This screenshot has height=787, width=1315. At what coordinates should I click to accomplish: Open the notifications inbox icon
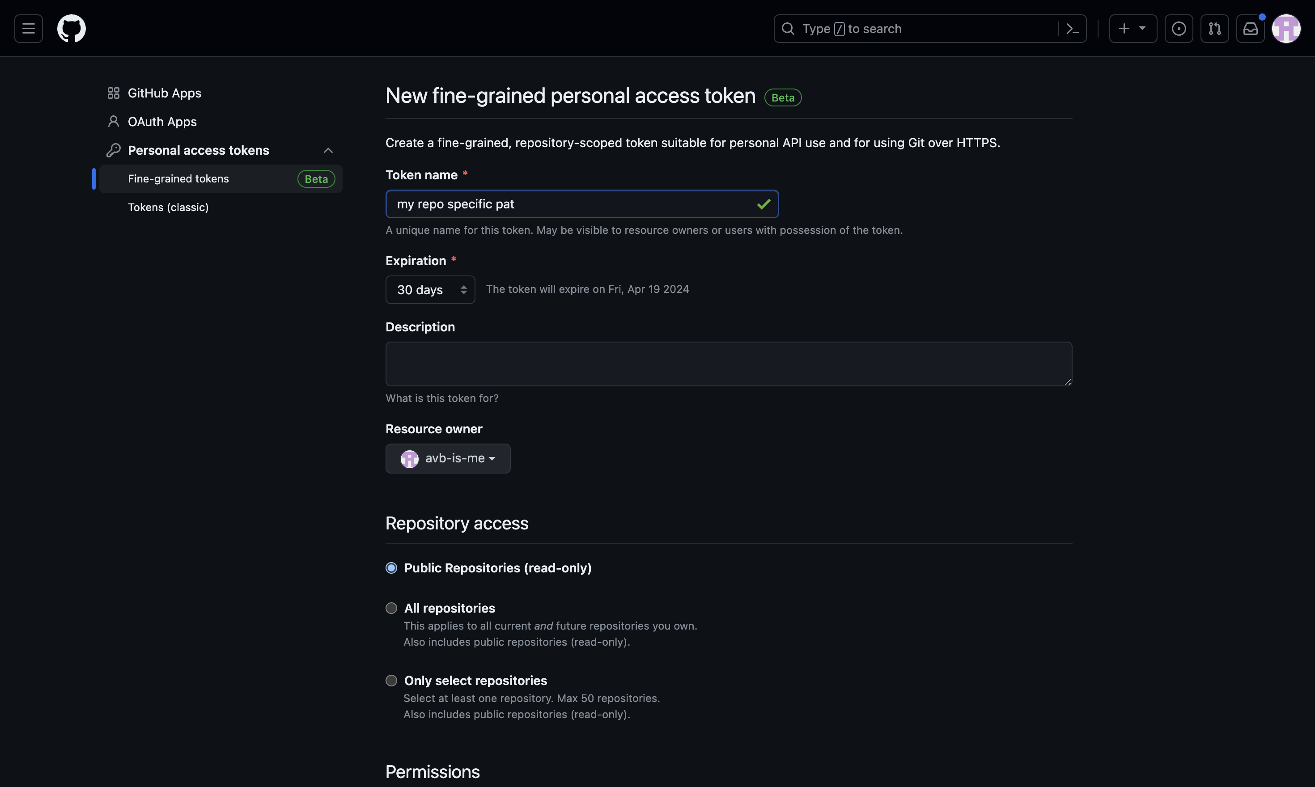click(x=1251, y=29)
